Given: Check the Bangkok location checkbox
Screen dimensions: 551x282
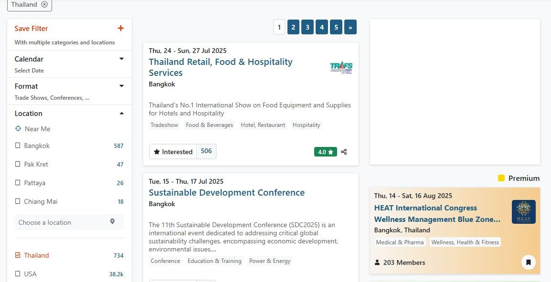Looking at the screenshot, I should pyautogui.click(x=18, y=146).
